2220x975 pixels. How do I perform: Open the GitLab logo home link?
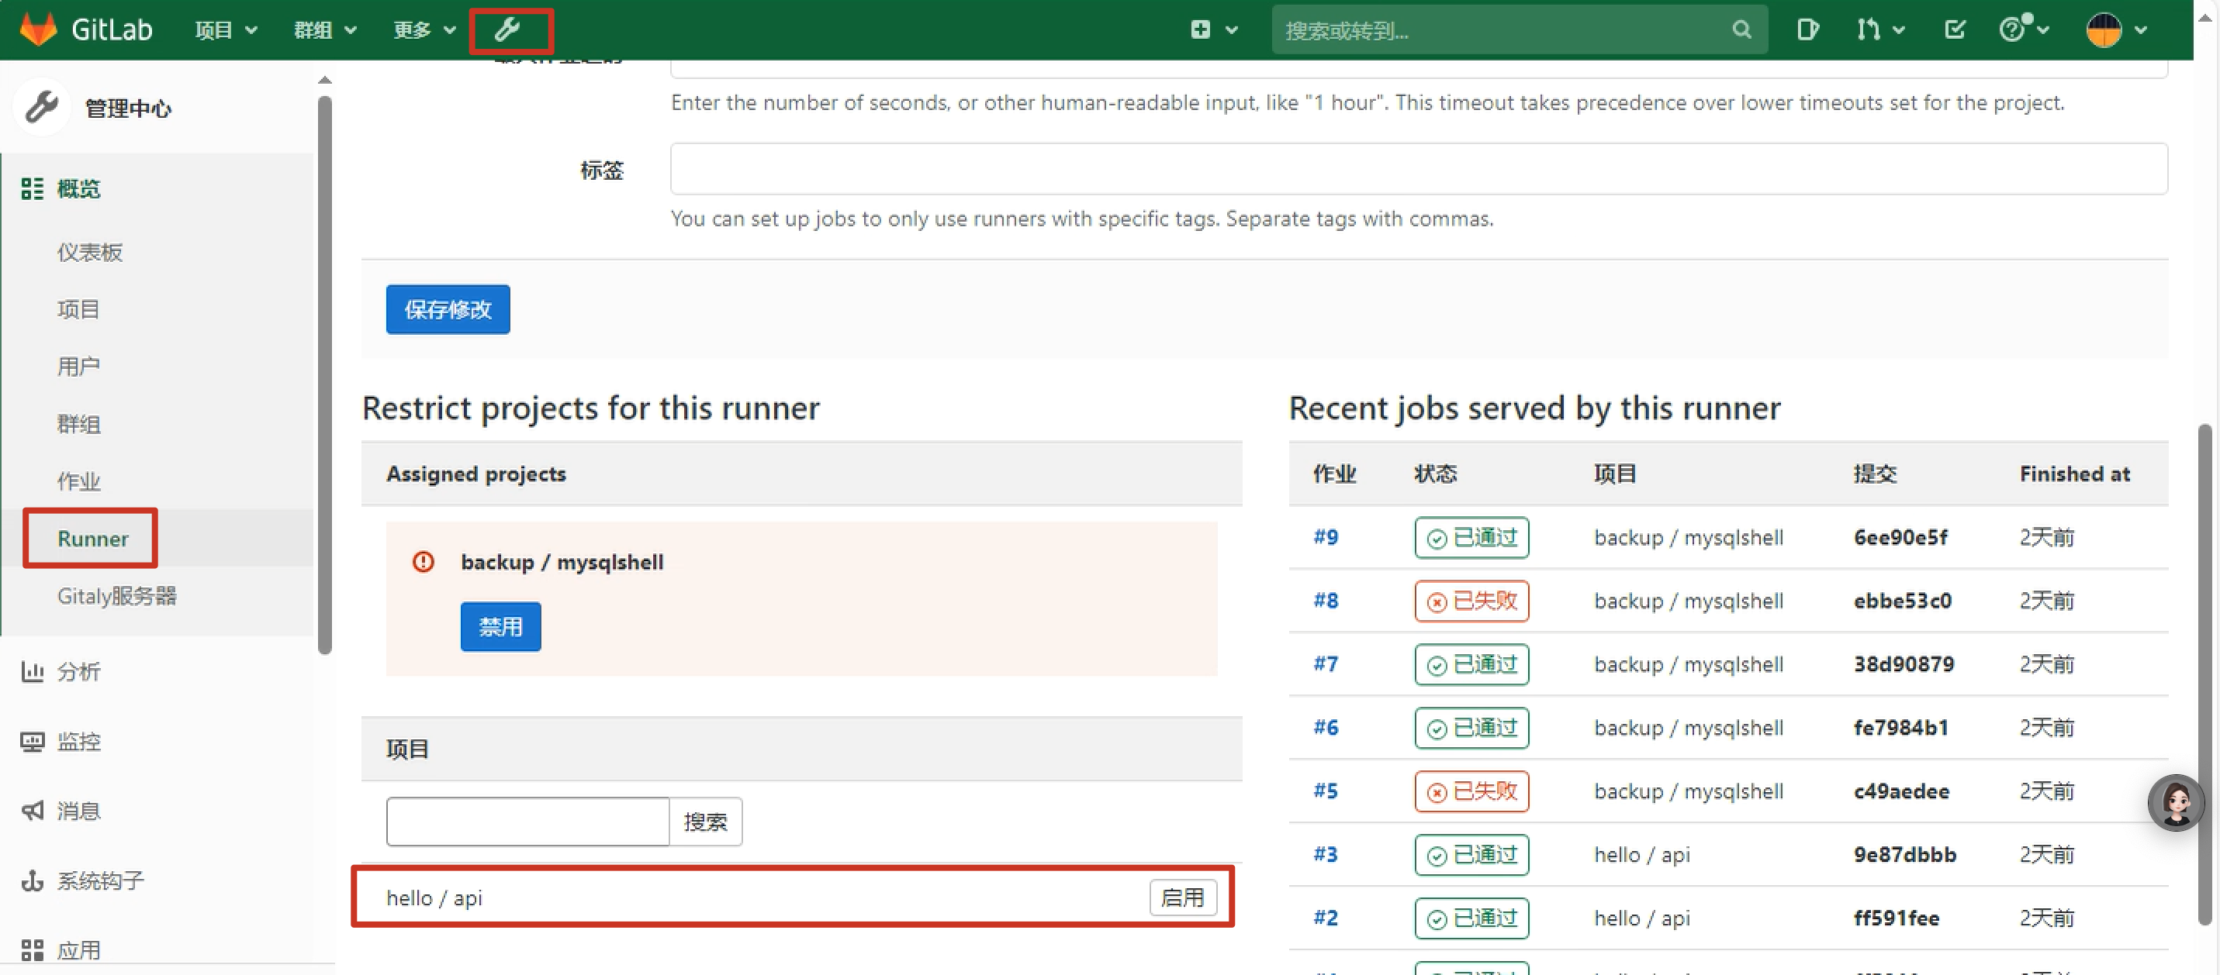click(39, 30)
